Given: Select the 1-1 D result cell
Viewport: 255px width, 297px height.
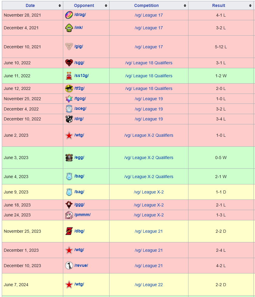Looking at the screenshot, I should [x=221, y=192].
